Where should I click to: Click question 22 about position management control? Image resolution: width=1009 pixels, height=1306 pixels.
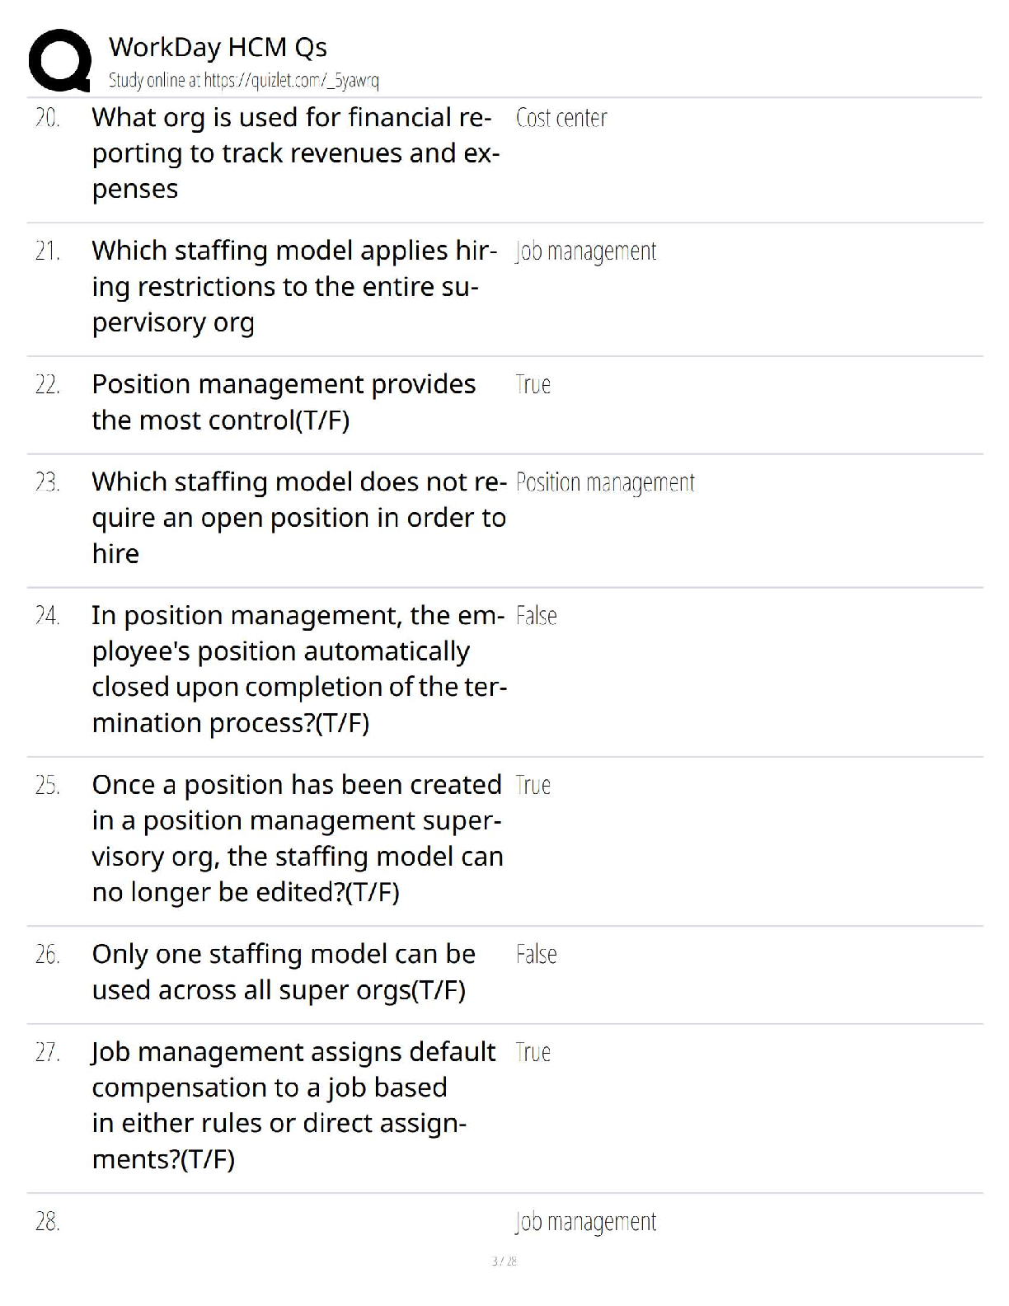284,402
